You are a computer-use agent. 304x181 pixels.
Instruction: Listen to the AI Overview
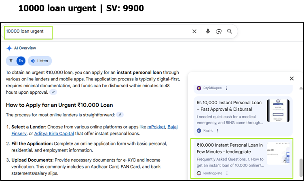[x=40, y=61]
